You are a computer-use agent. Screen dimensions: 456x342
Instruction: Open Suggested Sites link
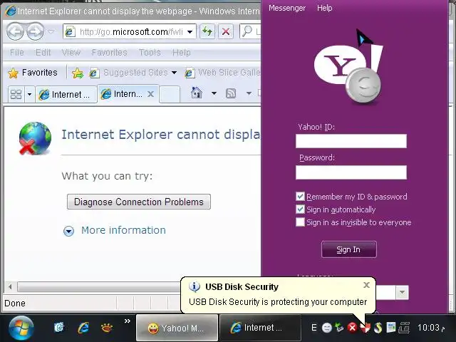(129, 73)
